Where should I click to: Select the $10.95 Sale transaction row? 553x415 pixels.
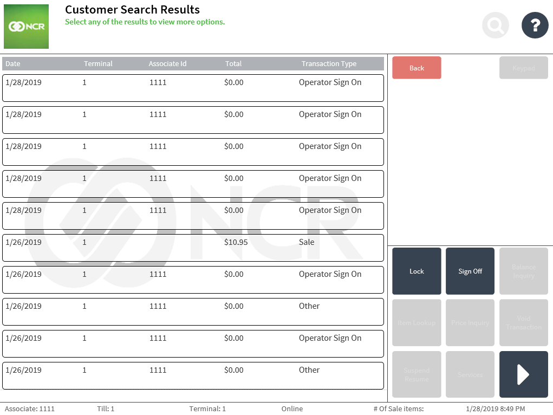[x=193, y=248]
